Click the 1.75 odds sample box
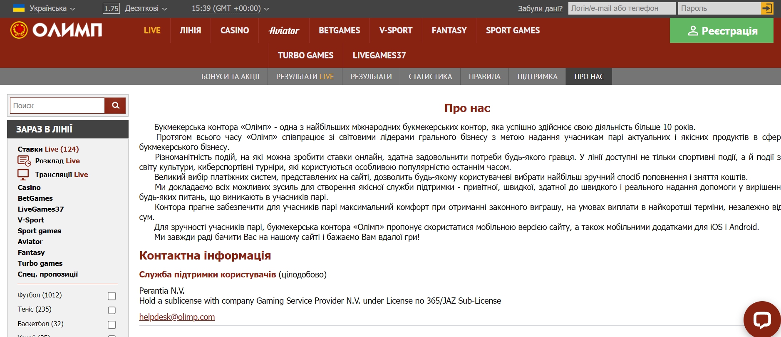 click(111, 8)
